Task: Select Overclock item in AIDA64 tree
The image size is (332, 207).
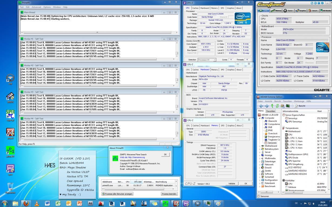Action: (x=271, y=133)
